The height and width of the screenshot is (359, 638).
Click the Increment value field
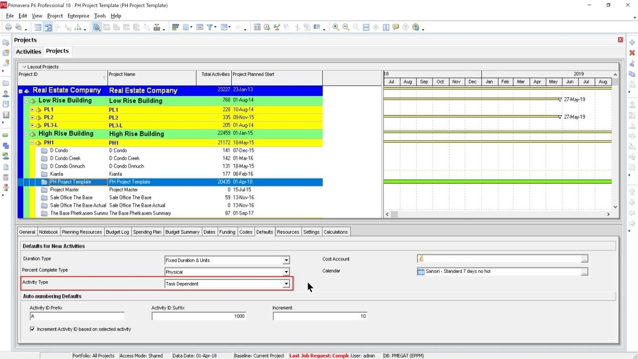pyautogui.click(x=320, y=316)
